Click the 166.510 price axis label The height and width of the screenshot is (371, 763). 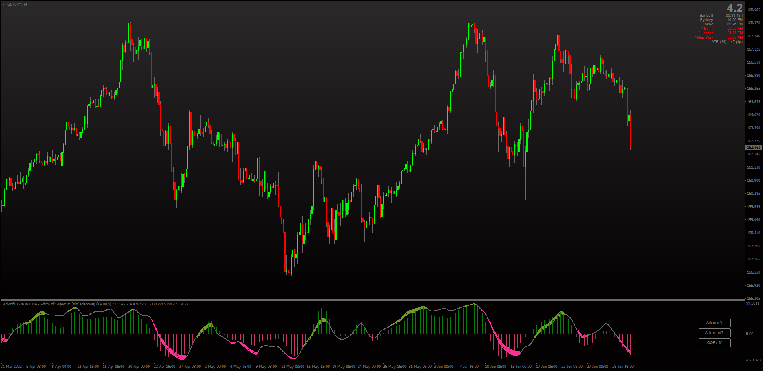coord(753,62)
